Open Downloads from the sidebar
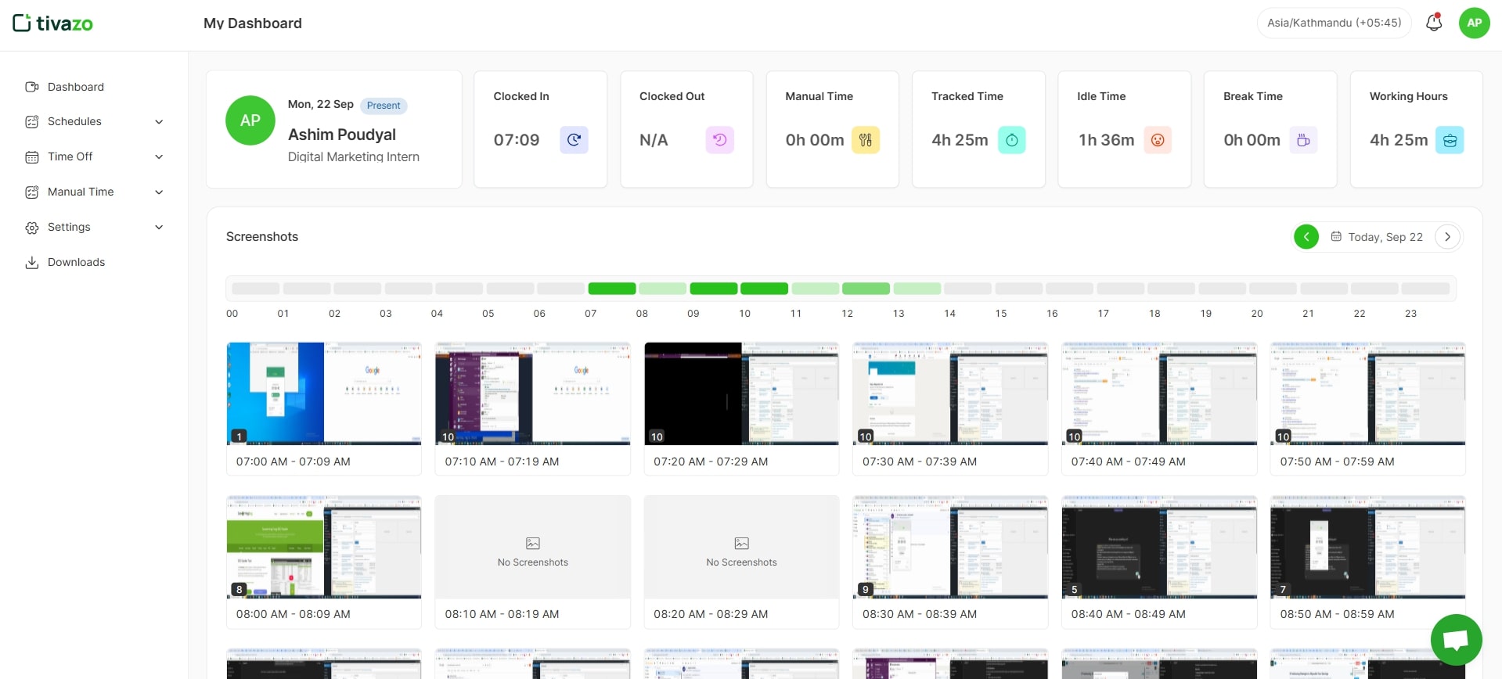Screen dimensions: 1502x679 point(76,263)
